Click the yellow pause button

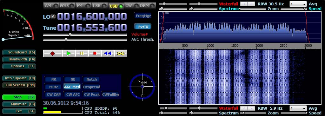click(82, 53)
